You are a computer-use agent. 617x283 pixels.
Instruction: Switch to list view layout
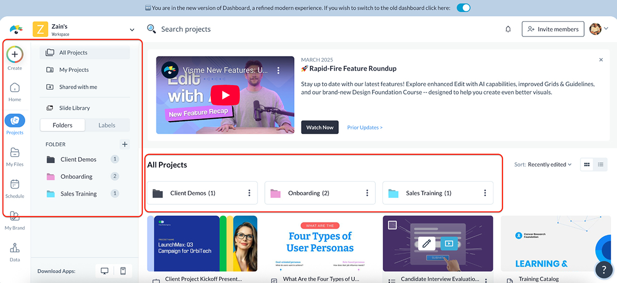coord(600,164)
